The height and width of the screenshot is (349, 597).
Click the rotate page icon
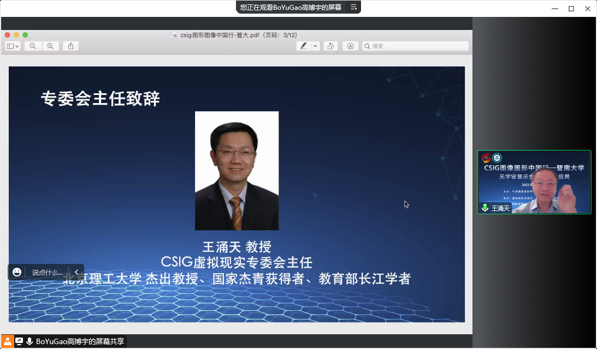point(331,46)
